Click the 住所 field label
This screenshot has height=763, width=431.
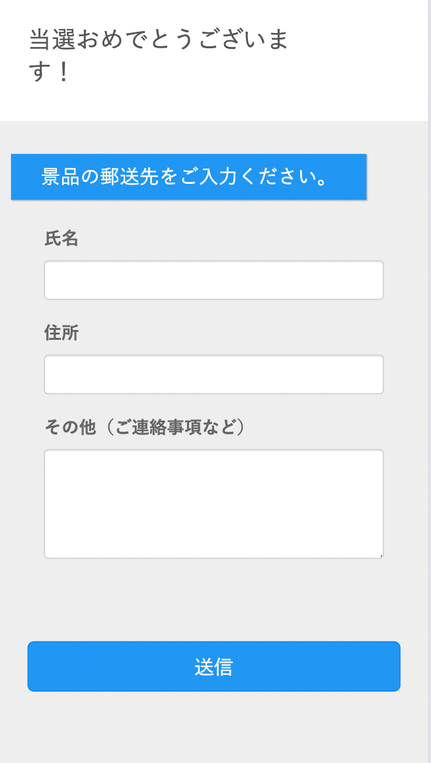tap(61, 333)
